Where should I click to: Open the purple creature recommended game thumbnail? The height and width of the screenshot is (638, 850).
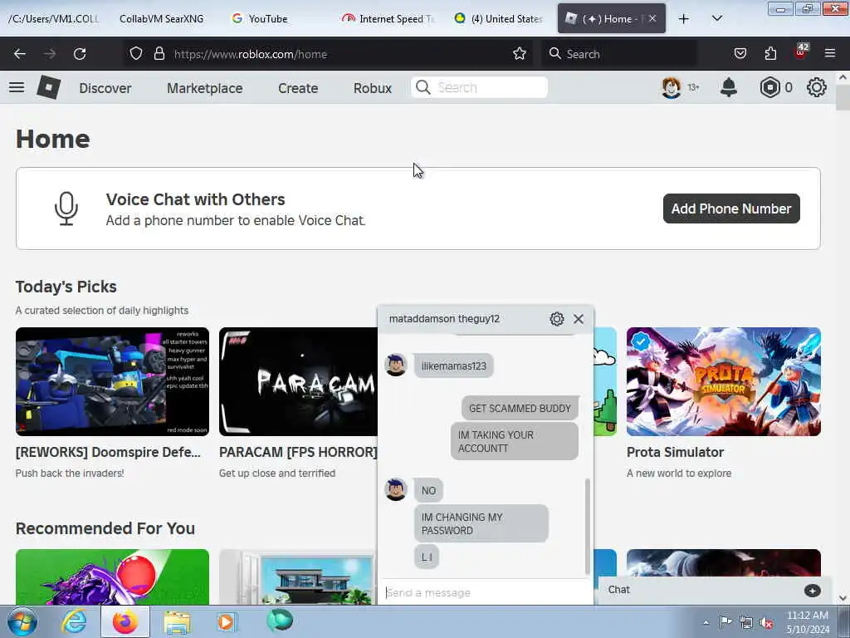pos(112,577)
